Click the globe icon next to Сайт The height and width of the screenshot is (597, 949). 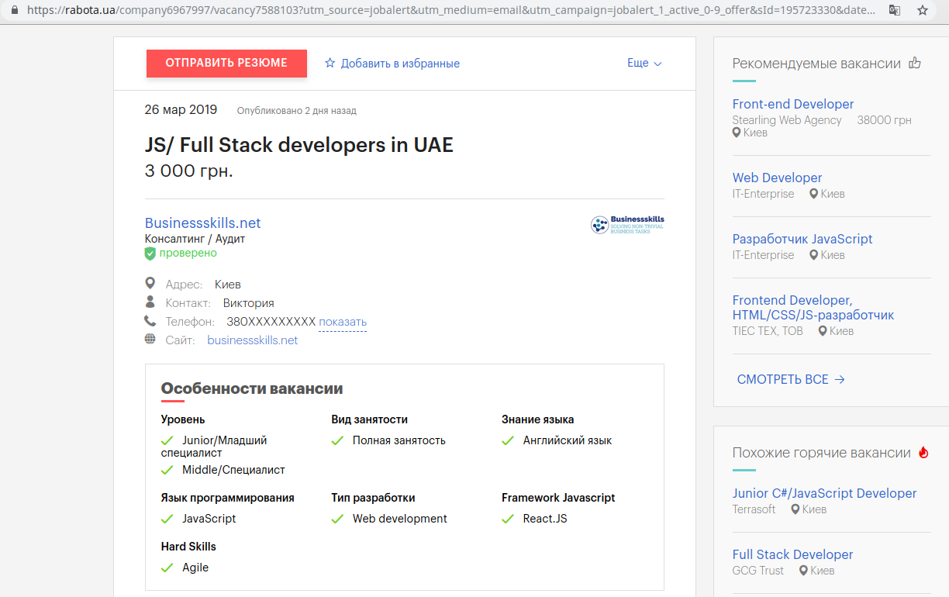[150, 340]
